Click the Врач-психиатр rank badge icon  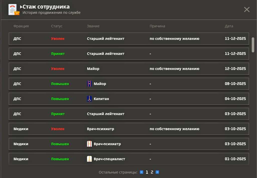click(89, 144)
